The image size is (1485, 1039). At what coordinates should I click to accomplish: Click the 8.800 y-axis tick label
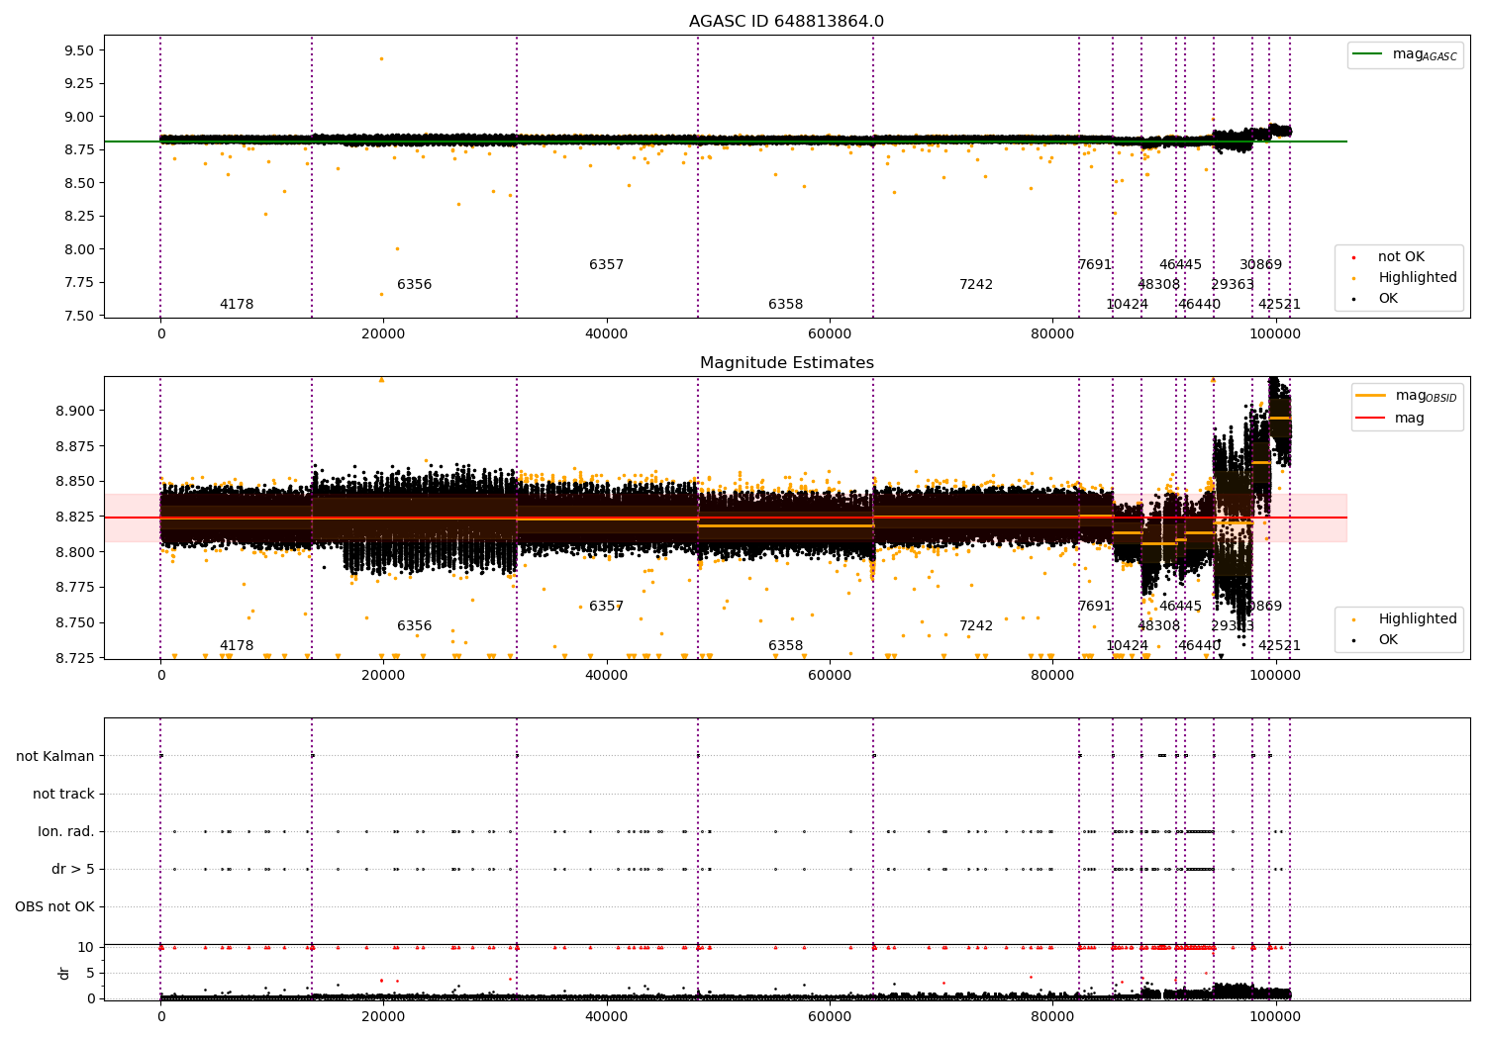point(73,552)
